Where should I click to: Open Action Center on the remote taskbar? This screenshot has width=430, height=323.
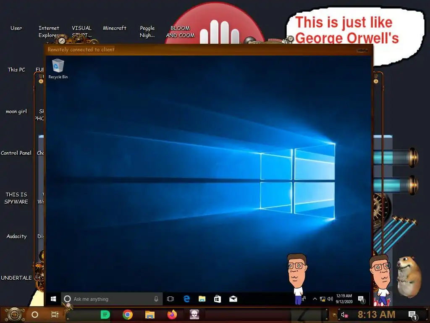coord(362,299)
